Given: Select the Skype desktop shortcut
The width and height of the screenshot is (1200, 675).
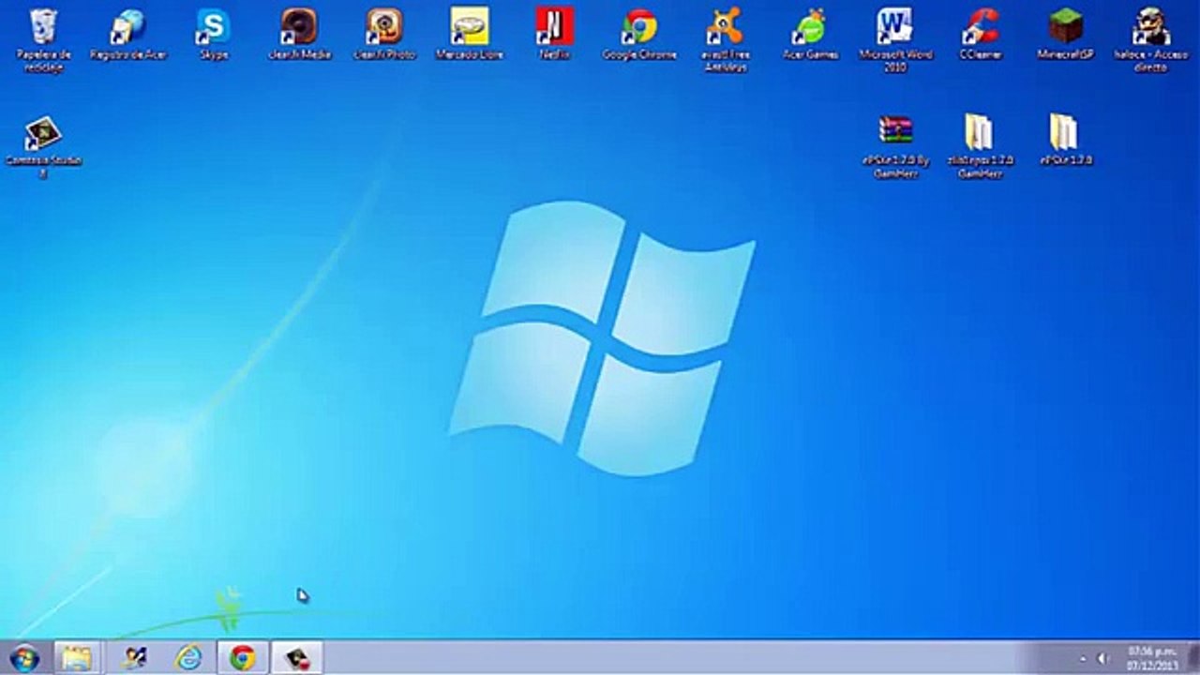Looking at the screenshot, I should [214, 33].
